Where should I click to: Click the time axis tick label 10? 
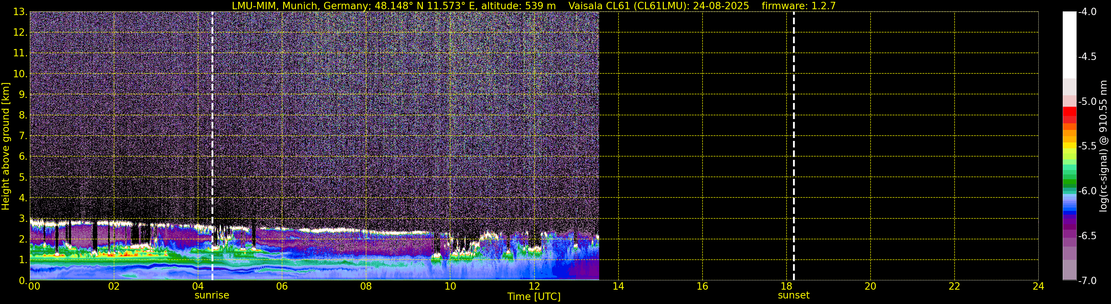[x=450, y=286]
